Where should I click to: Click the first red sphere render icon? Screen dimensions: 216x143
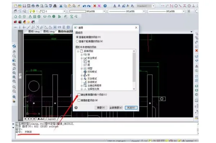[15, 22]
